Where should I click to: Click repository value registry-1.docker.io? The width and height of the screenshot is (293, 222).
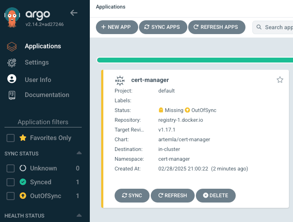pyautogui.click(x=180, y=120)
